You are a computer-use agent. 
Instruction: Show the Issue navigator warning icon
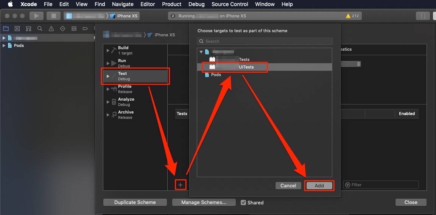point(51,28)
